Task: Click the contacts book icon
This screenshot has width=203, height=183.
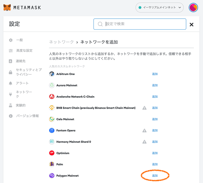Action: (x=10, y=61)
